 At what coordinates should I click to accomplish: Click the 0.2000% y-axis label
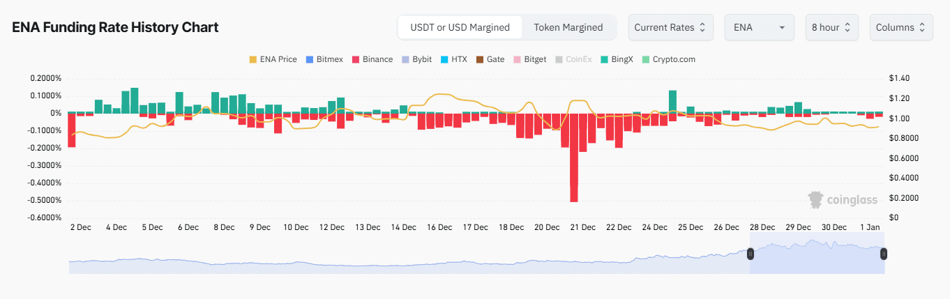click(46, 78)
